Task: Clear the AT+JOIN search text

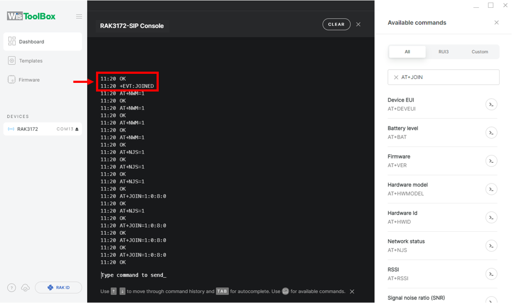Action: coord(396,77)
